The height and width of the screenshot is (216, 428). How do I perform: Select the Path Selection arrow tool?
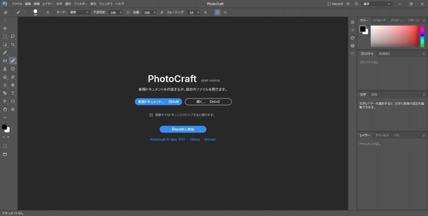[5, 101]
